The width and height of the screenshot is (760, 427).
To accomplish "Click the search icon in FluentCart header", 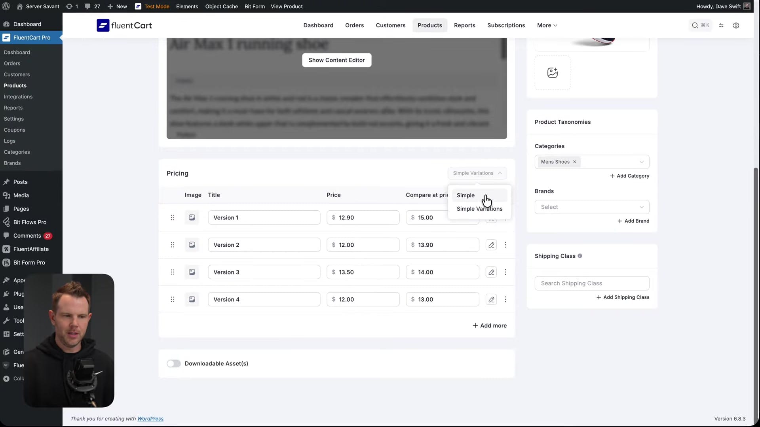I will [x=695, y=25].
